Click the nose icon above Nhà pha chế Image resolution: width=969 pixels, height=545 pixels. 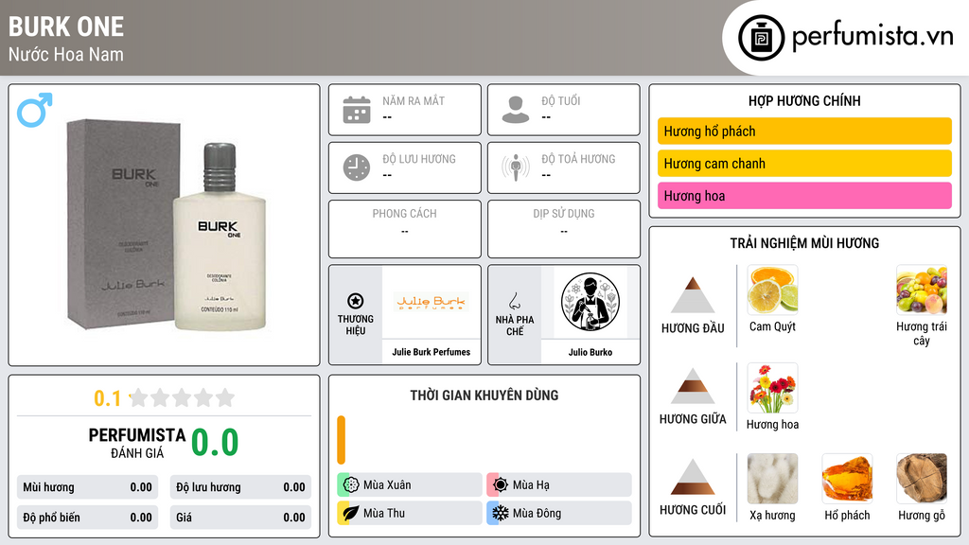(x=514, y=301)
